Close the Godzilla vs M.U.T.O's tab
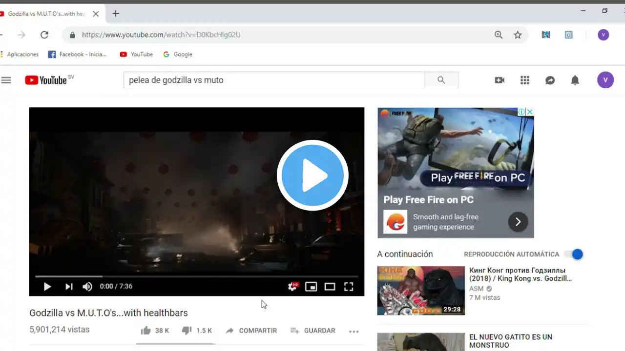 point(96,14)
